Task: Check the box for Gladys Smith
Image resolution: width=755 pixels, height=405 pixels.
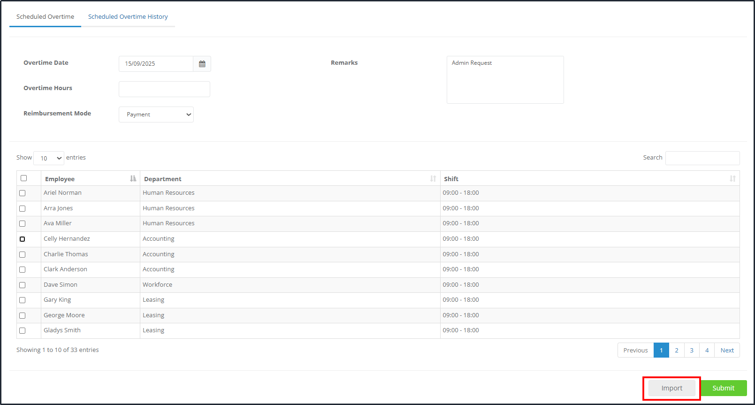Action: pos(22,330)
